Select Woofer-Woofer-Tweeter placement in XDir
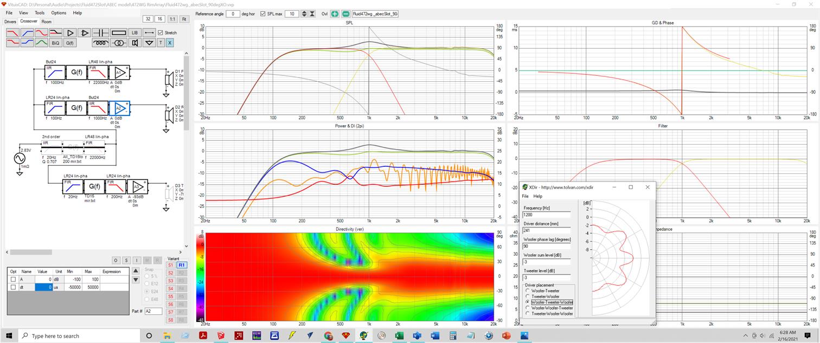This screenshot has height=343, width=820. [x=528, y=308]
